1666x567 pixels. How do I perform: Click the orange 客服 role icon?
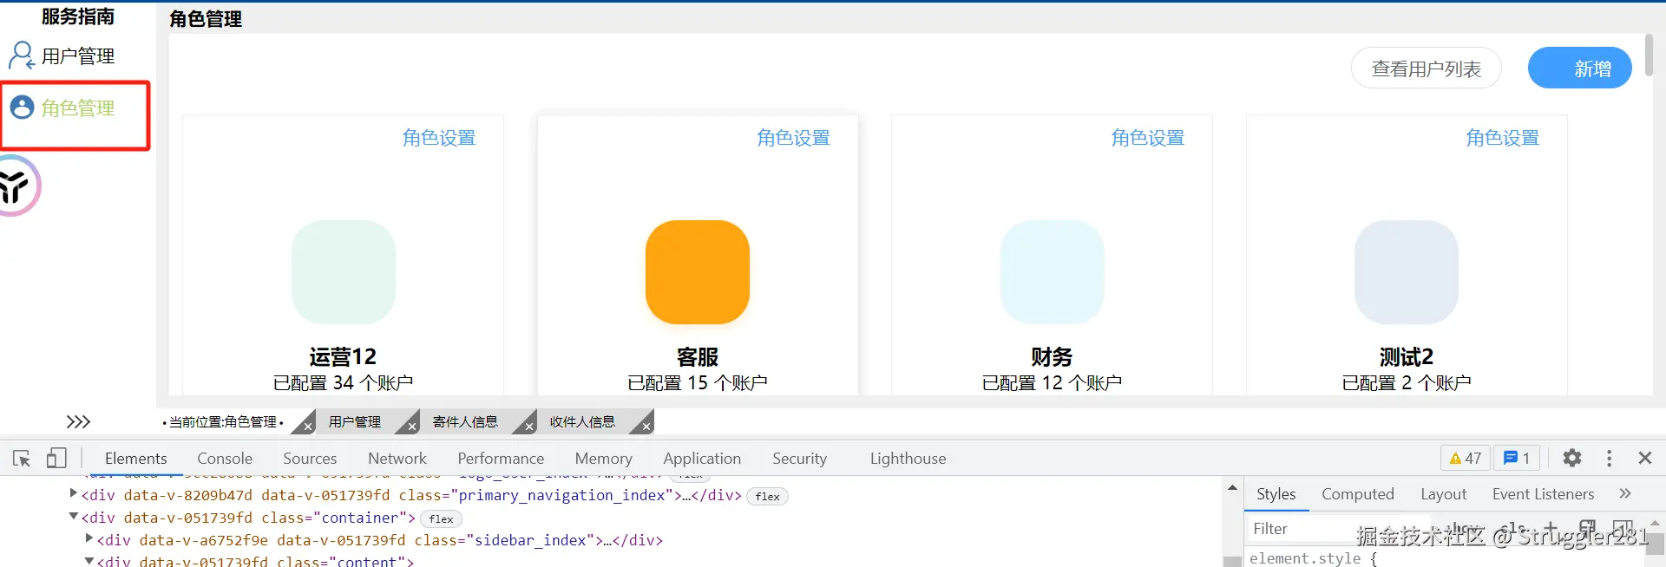(698, 271)
